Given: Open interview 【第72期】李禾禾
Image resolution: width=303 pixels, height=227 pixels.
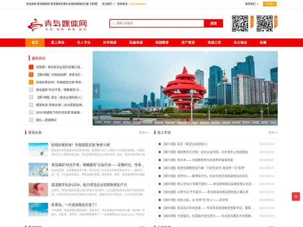Looking at the screenshot, I should 198,160.
